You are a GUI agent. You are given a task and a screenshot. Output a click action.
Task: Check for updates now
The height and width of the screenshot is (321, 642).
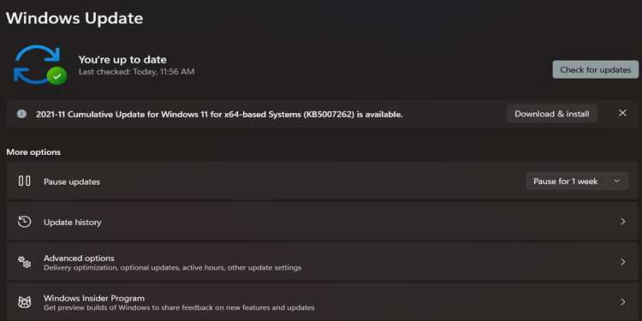tap(595, 69)
